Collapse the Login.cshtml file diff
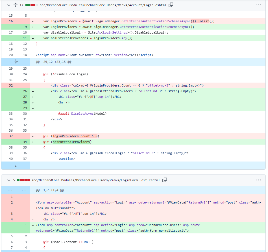Screen dimensions: 268x252 (x=9, y=5)
